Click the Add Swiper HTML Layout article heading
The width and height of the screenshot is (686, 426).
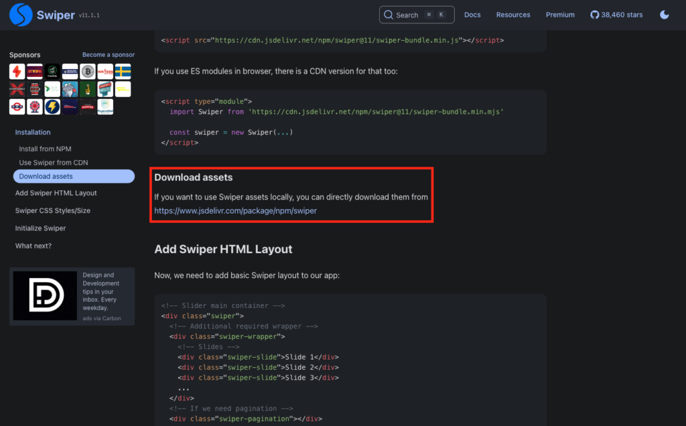coord(223,249)
